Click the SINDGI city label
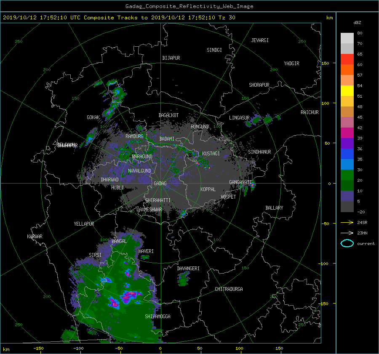The width and height of the screenshot is (379, 354). pyautogui.click(x=214, y=50)
